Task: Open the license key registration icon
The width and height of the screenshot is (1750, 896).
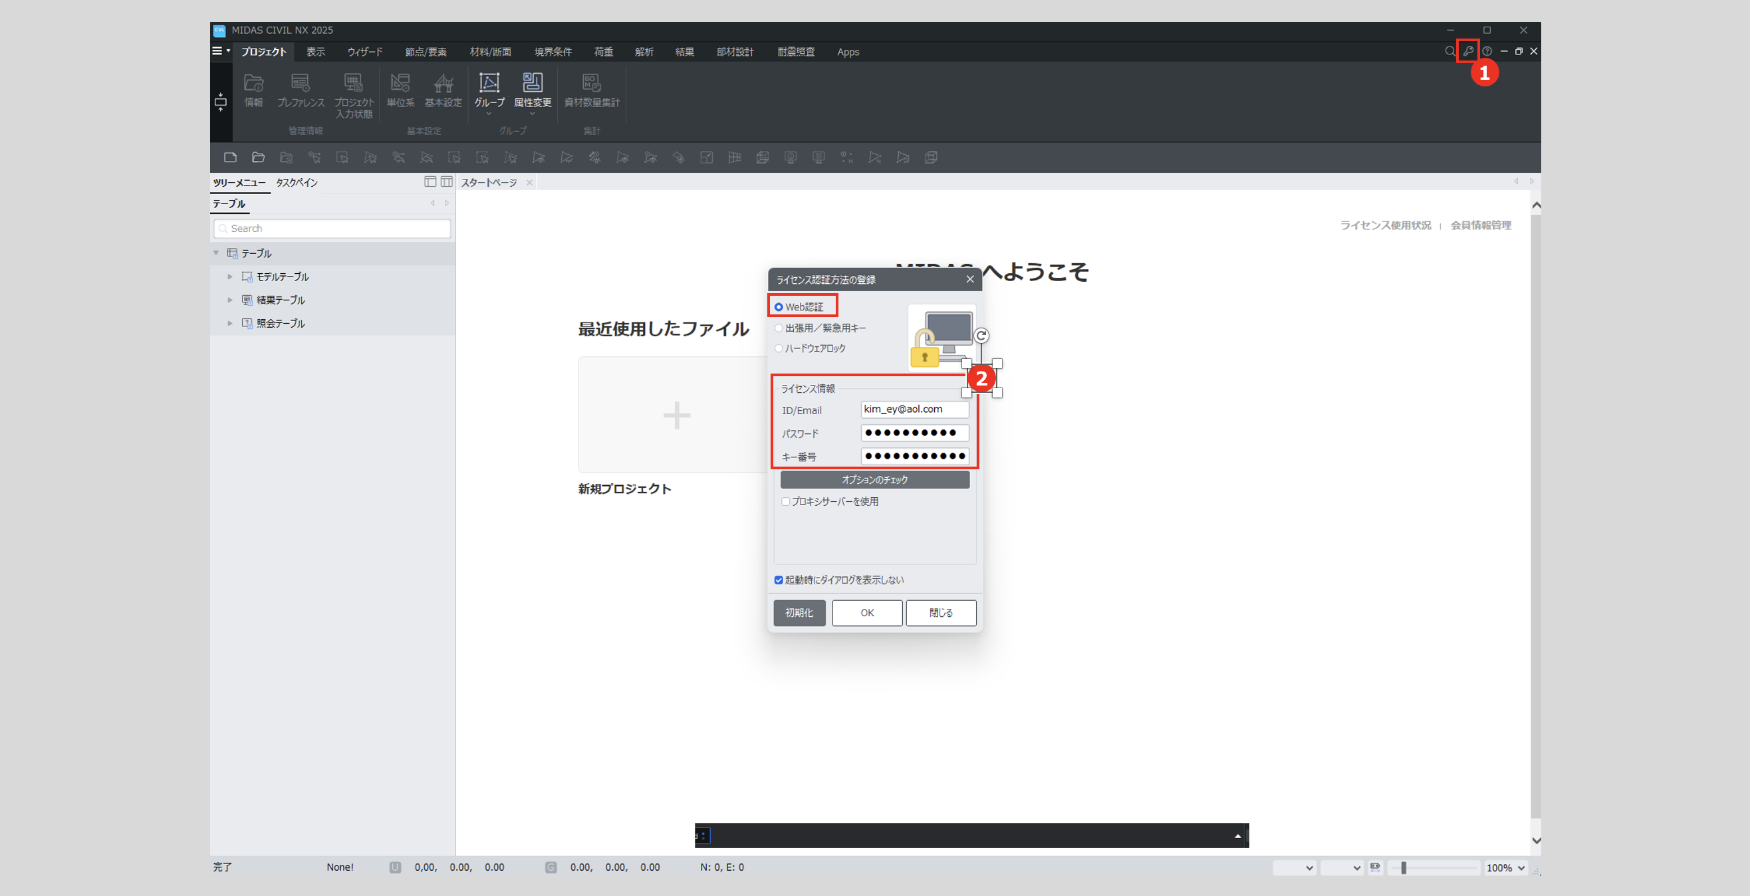Action: pos(1467,51)
